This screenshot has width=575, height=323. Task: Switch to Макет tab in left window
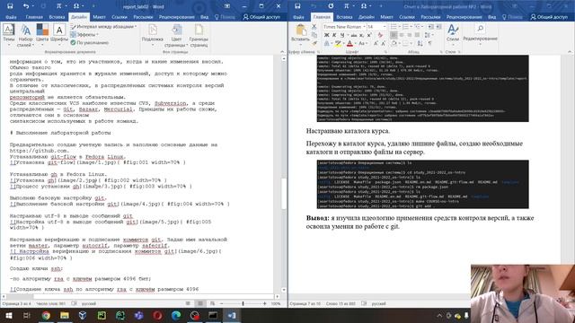pyautogui.click(x=99, y=17)
